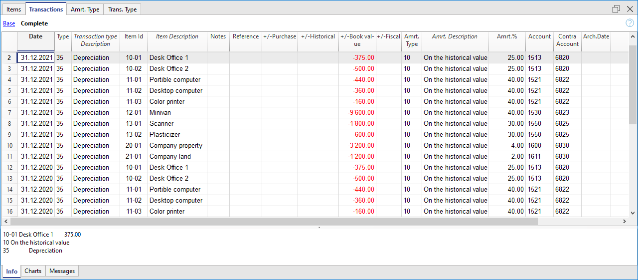Click the Info tab at bottom

(12, 272)
